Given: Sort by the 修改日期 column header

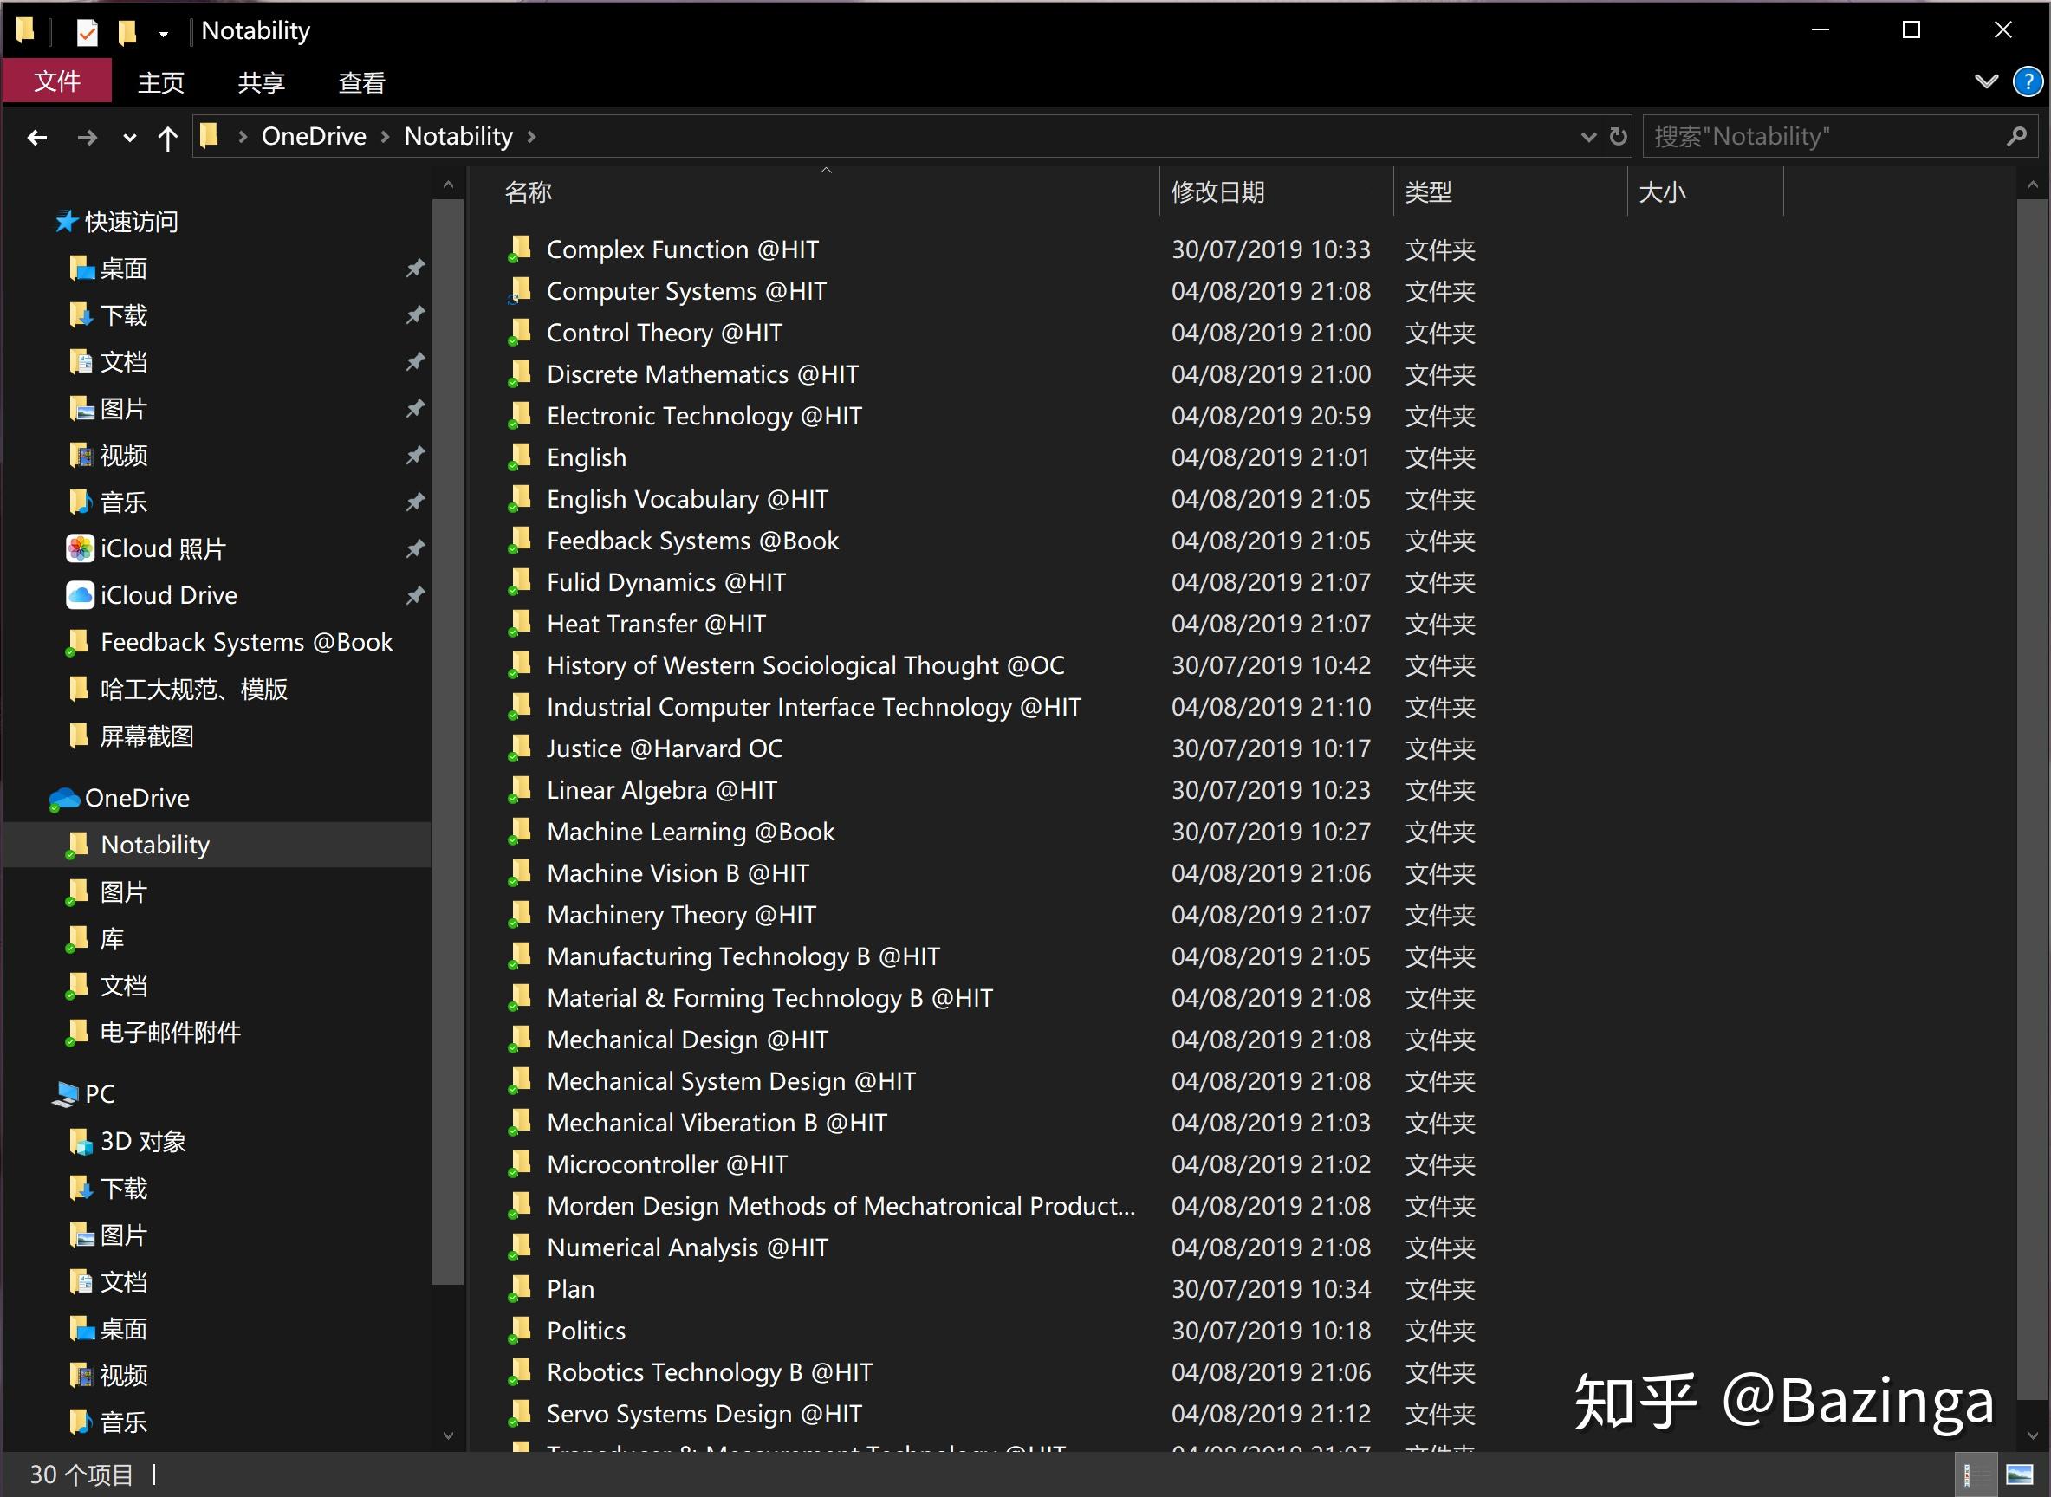Looking at the screenshot, I should click(1217, 192).
